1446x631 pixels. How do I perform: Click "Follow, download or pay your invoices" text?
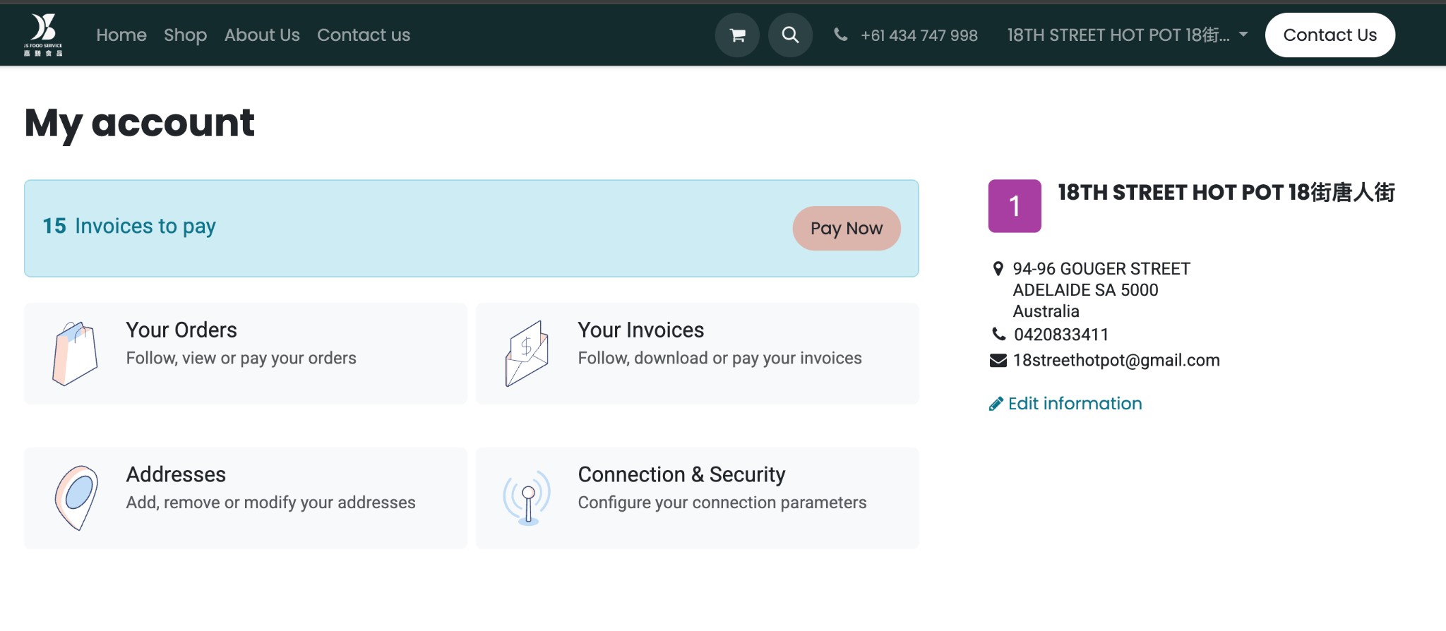coord(719,359)
